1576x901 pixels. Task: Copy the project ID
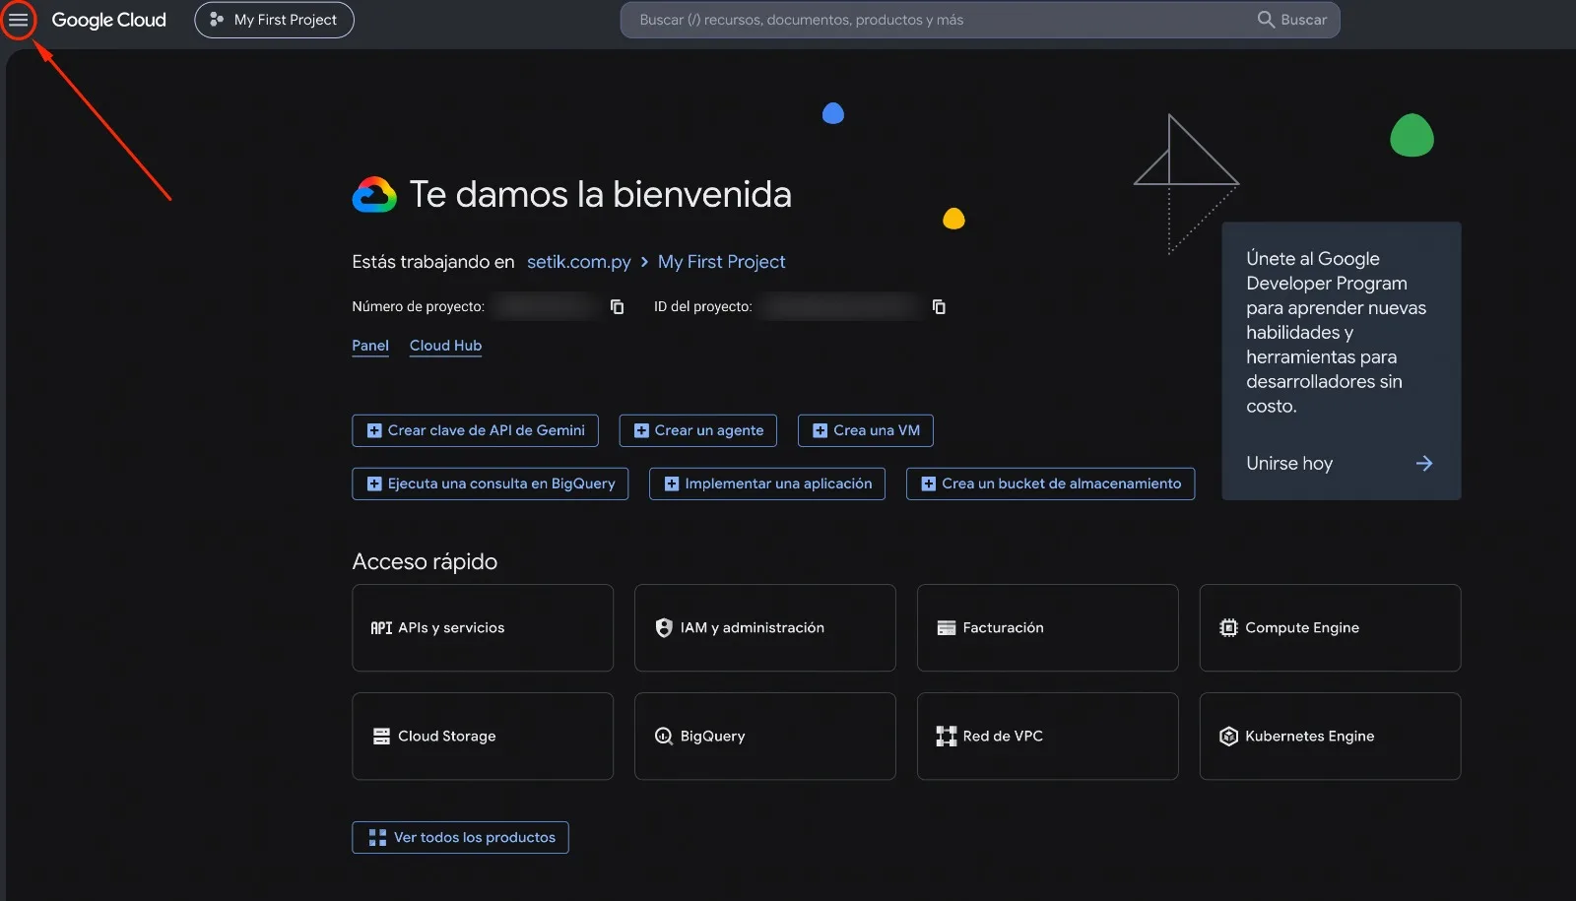[x=939, y=307]
